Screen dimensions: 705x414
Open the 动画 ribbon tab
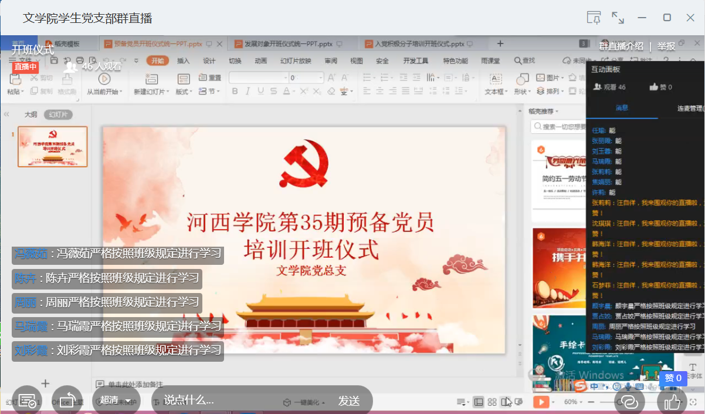[x=261, y=60]
